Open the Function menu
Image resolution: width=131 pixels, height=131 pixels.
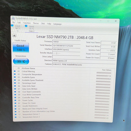click(x=27, y=23)
